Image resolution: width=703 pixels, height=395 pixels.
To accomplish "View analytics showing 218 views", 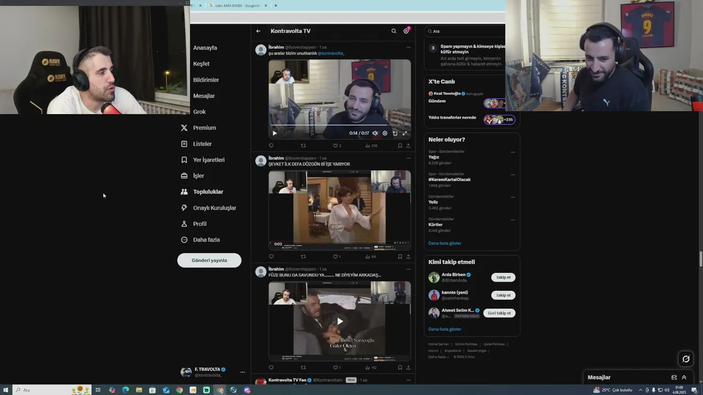I will tap(371, 145).
